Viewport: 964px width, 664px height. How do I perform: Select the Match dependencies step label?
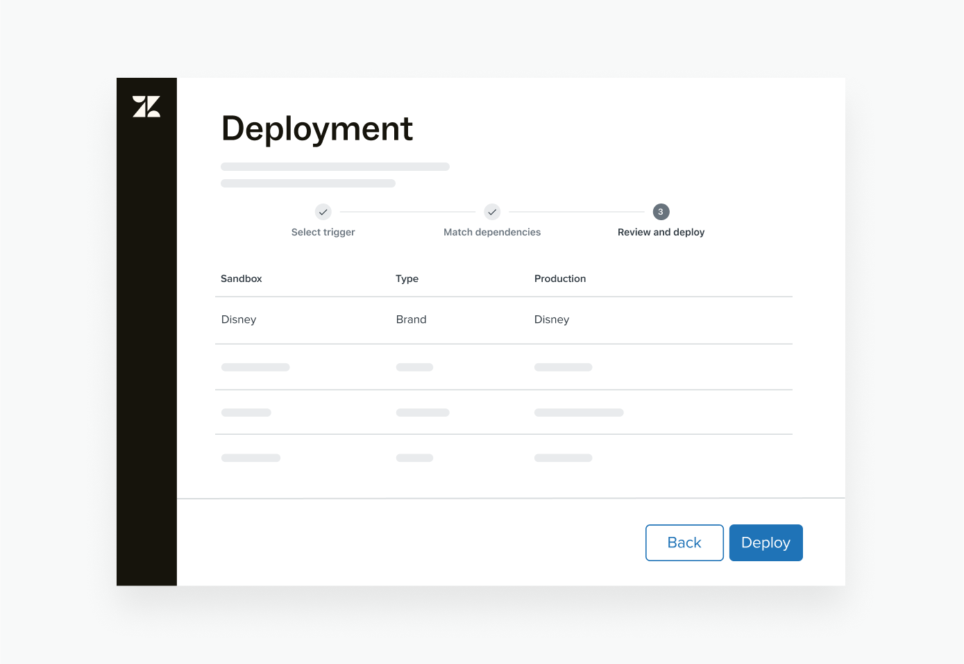click(x=492, y=231)
